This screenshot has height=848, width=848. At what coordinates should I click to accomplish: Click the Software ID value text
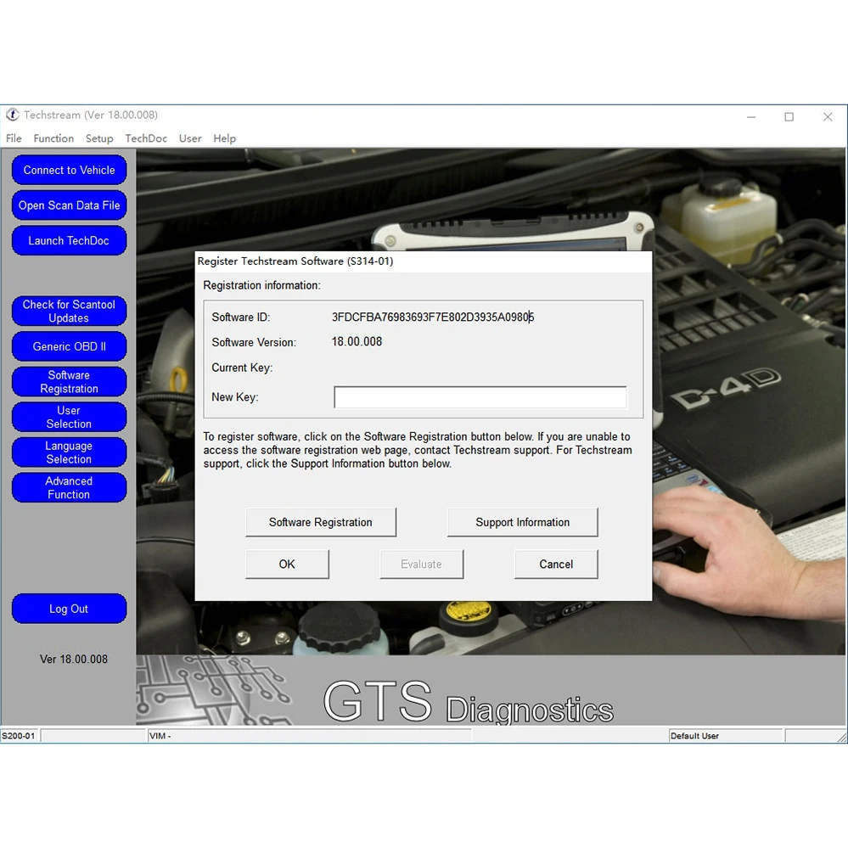433,317
